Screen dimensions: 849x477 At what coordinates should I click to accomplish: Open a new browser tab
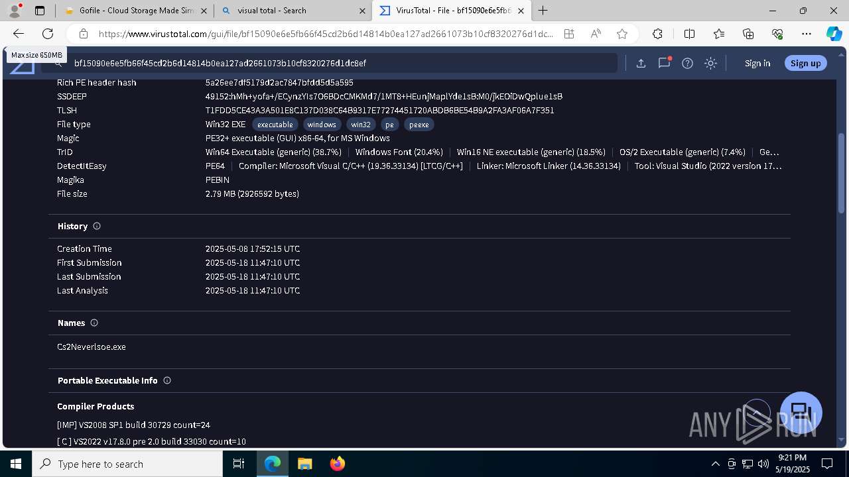[x=543, y=11]
